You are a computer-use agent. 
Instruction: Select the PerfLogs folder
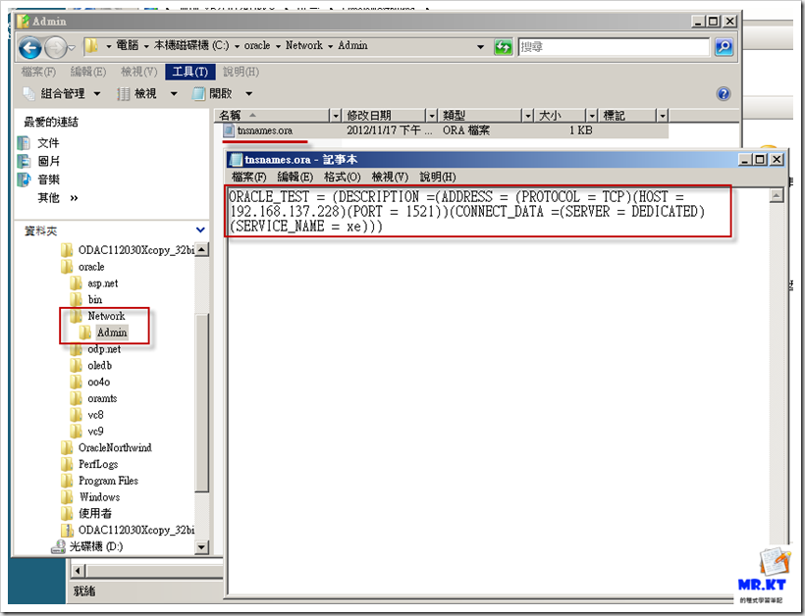pyautogui.click(x=97, y=464)
